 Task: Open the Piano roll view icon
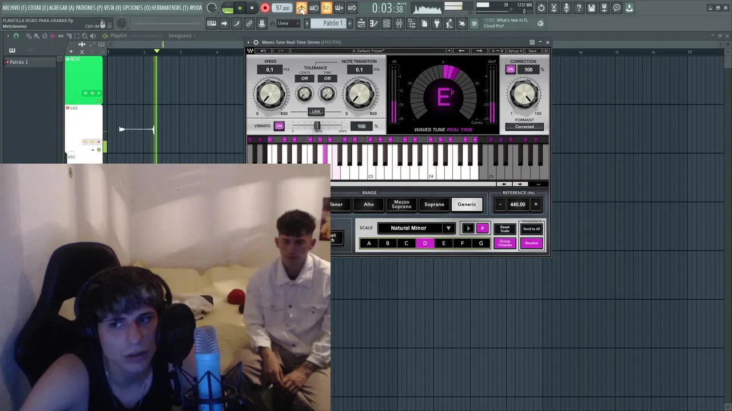tap(374, 23)
